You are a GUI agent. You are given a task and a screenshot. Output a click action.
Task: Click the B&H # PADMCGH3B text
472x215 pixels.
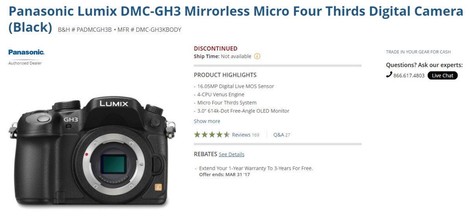(x=85, y=29)
